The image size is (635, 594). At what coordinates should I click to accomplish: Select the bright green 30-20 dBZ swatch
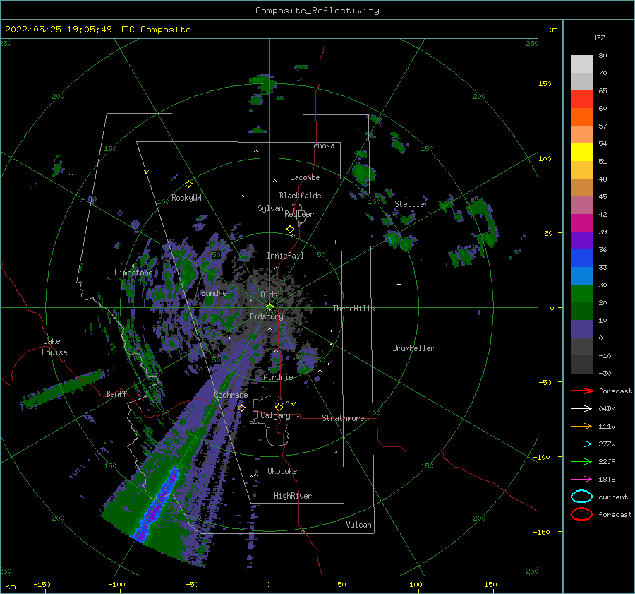pos(581,294)
